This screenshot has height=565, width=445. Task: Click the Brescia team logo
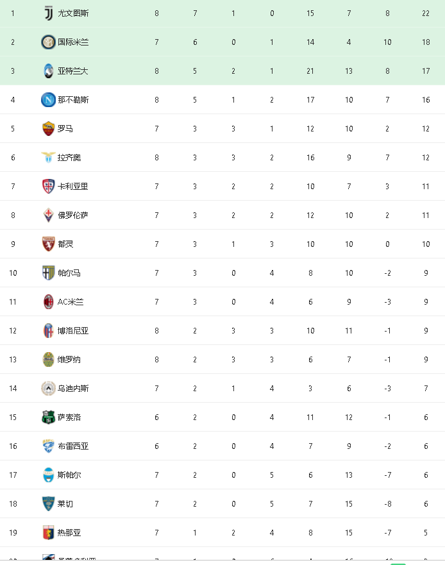pyautogui.click(x=48, y=446)
